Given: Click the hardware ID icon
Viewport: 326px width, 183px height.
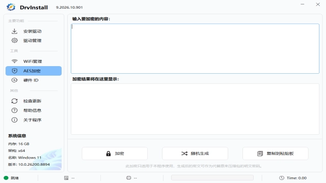Looking at the screenshot, I should 14,80.
